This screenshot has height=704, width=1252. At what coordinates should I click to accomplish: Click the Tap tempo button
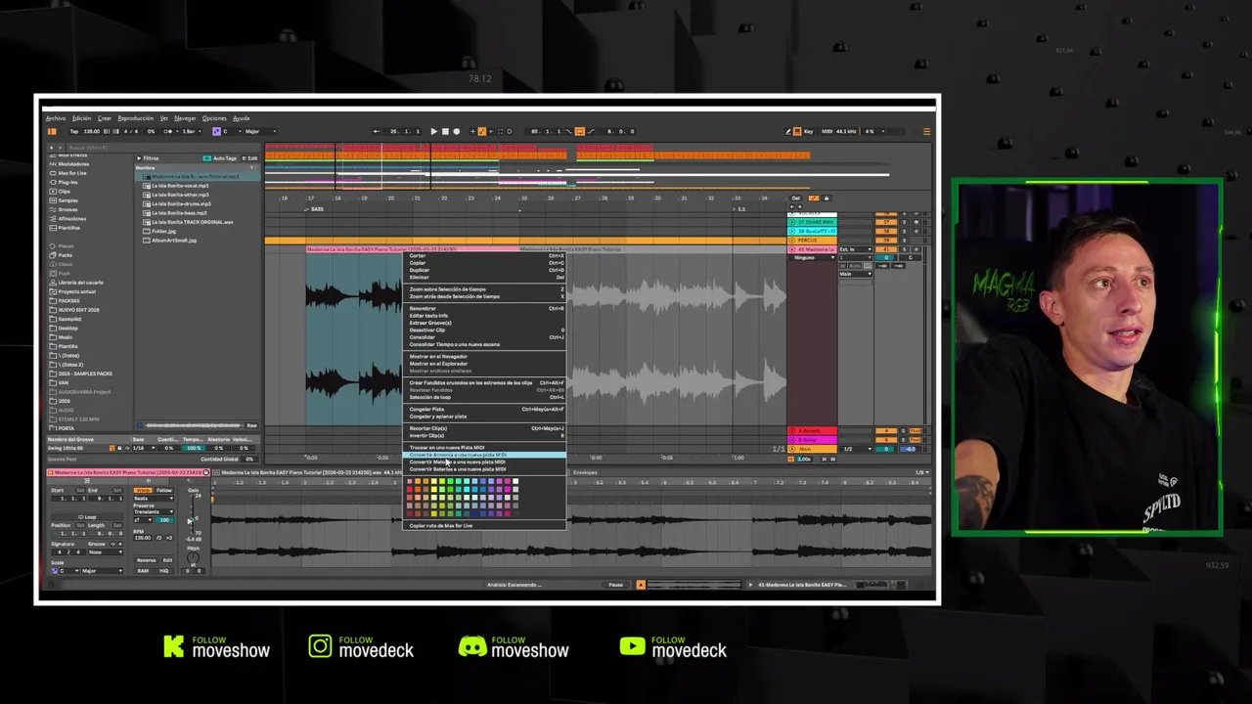(x=73, y=131)
